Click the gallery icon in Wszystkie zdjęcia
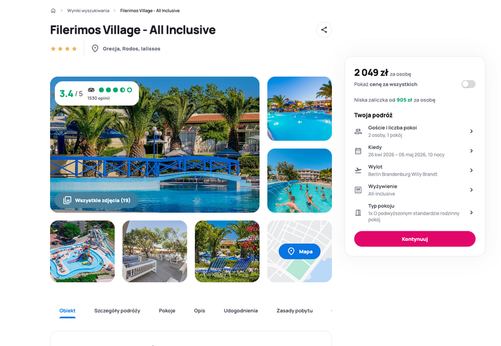The image size is (501, 346). [x=67, y=200]
